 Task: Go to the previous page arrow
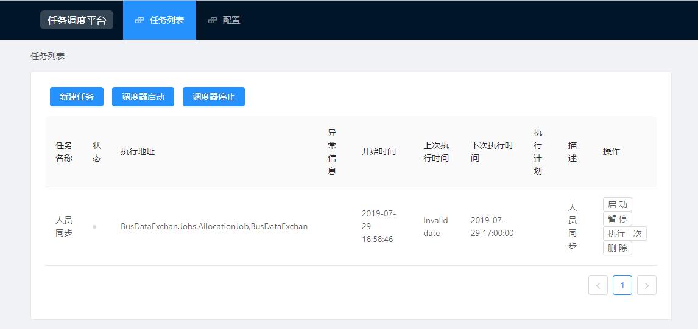coord(598,285)
